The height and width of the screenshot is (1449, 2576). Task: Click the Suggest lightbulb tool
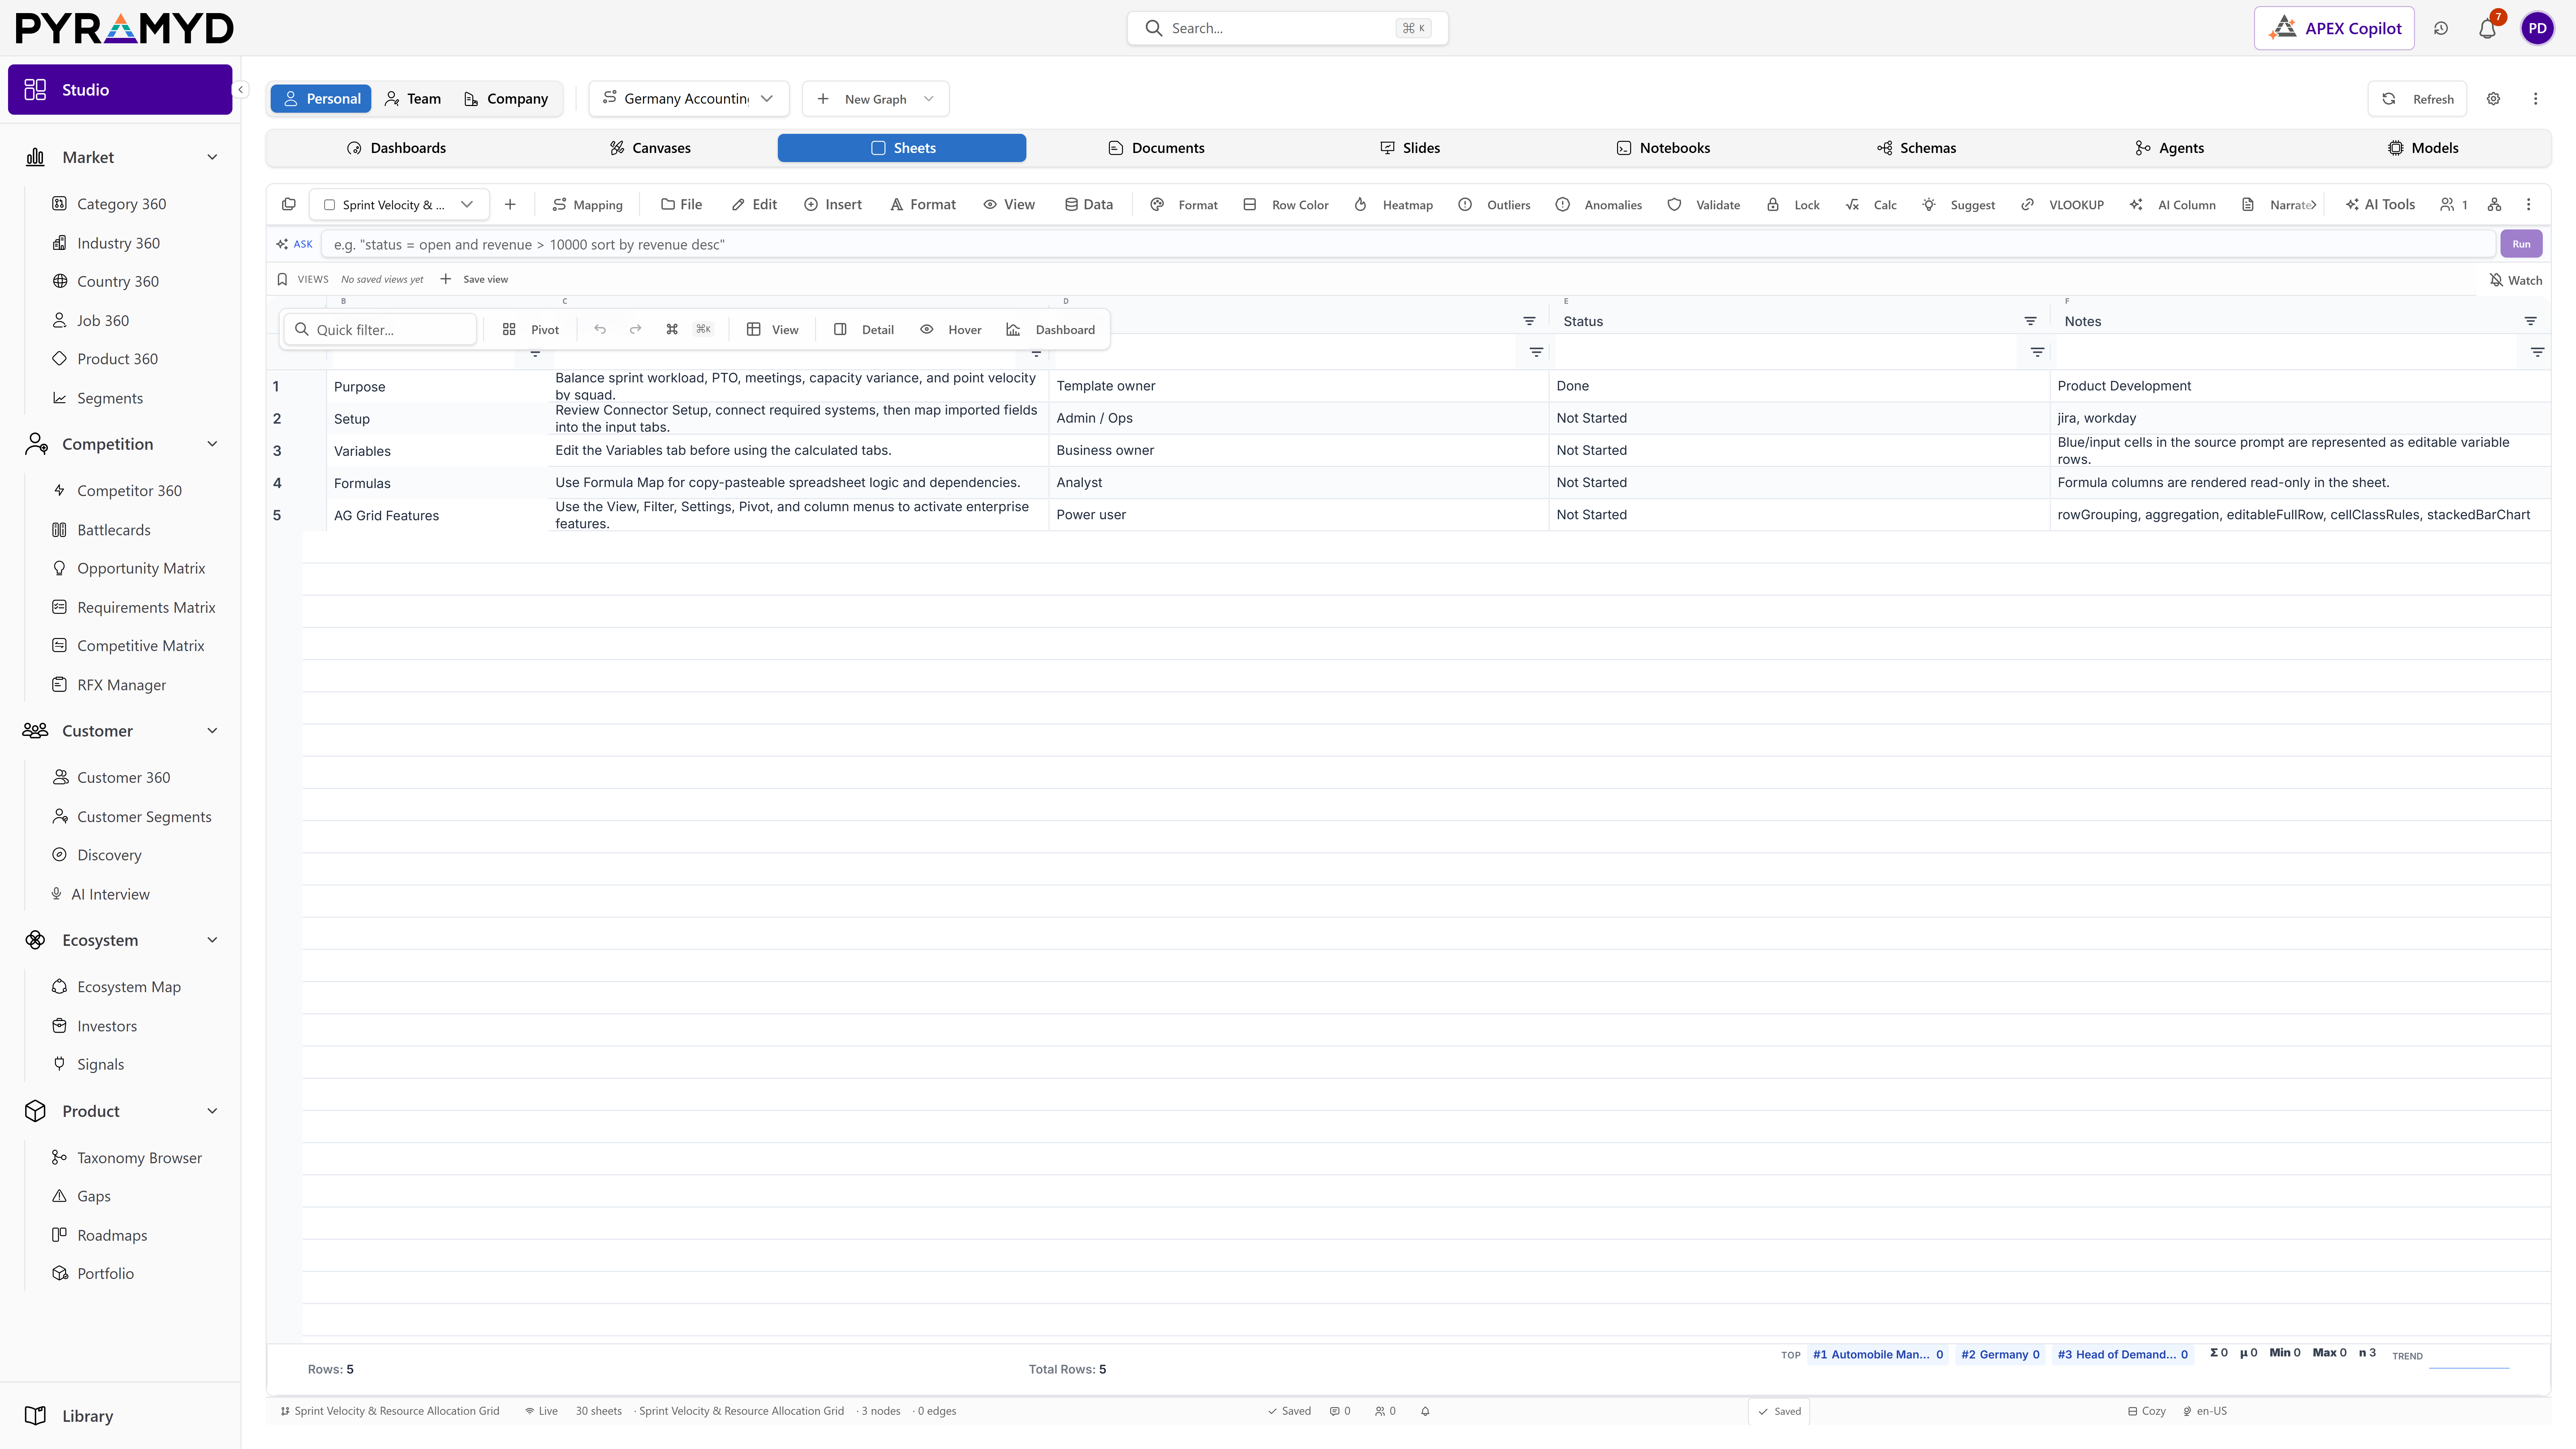pyautogui.click(x=1958, y=205)
